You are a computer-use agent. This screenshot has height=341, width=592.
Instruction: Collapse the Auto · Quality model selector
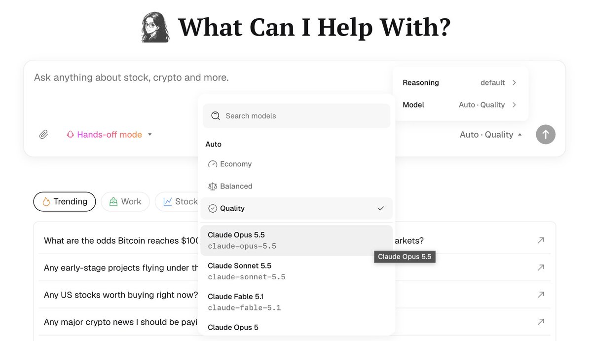click(x=491, y=134)
